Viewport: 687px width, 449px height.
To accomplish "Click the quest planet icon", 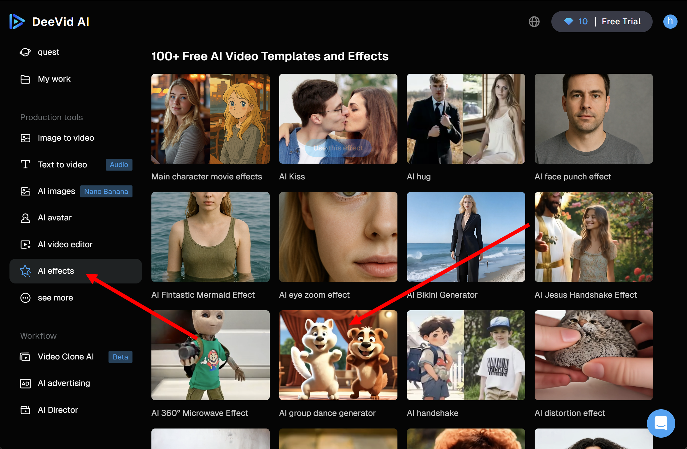I will 25,52.
